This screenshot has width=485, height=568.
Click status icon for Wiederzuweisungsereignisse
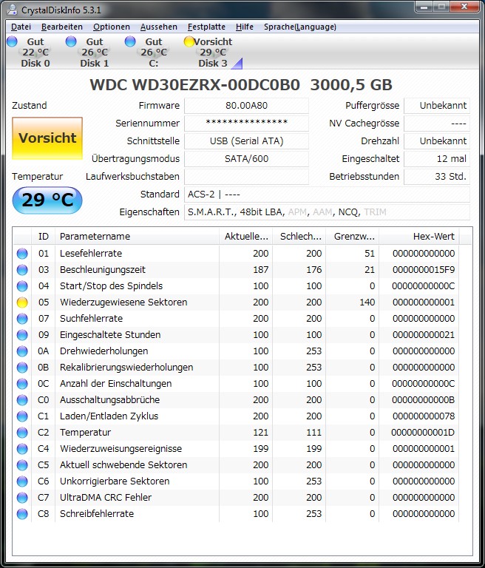tap(22, 449)
